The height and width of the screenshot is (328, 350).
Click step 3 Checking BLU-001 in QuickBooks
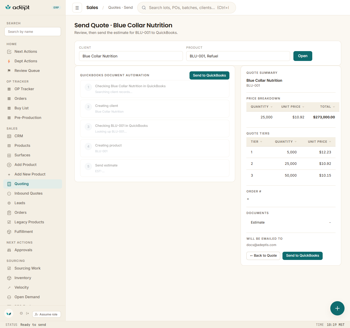point(155,128)
